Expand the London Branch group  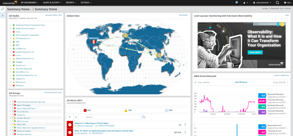coord(11,118)
